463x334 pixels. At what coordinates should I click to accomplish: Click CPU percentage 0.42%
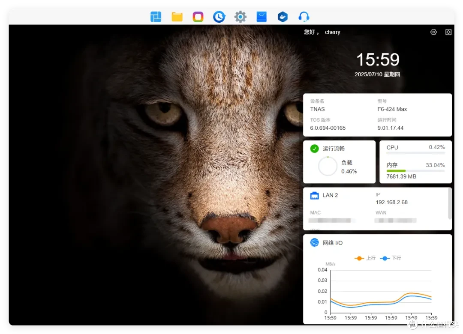437,147
